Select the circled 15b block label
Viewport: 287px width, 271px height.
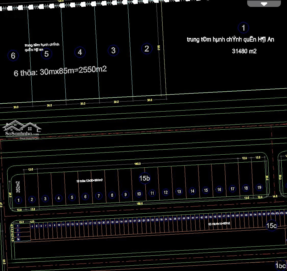pos(145,178)
